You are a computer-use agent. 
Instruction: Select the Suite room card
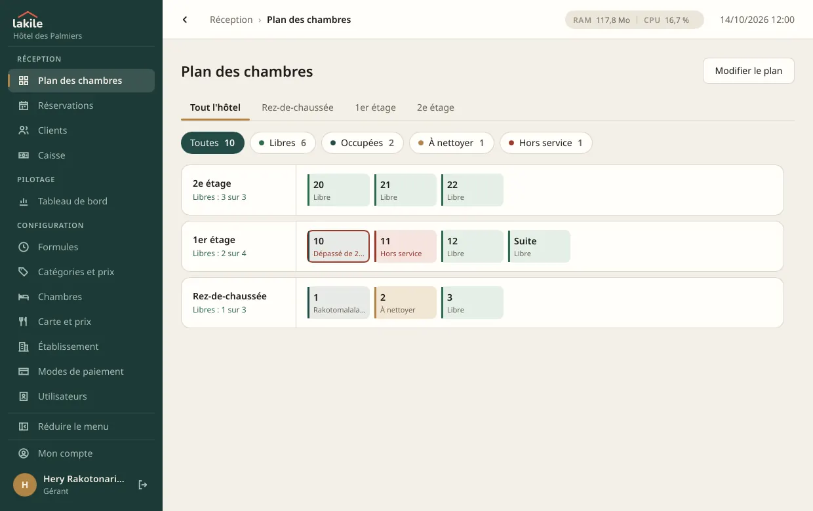pyautogui.click(x=539, y=246)
